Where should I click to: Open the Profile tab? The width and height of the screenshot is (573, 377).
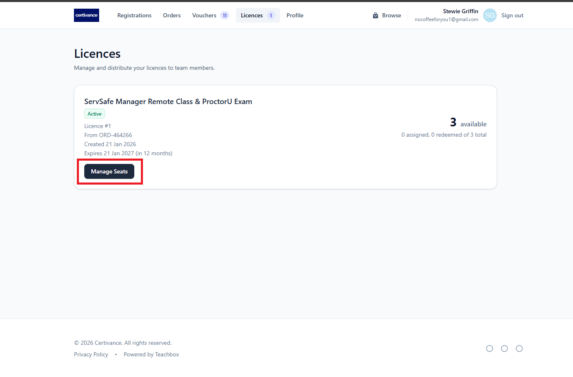pyautogui.click(x=295, y=15)
